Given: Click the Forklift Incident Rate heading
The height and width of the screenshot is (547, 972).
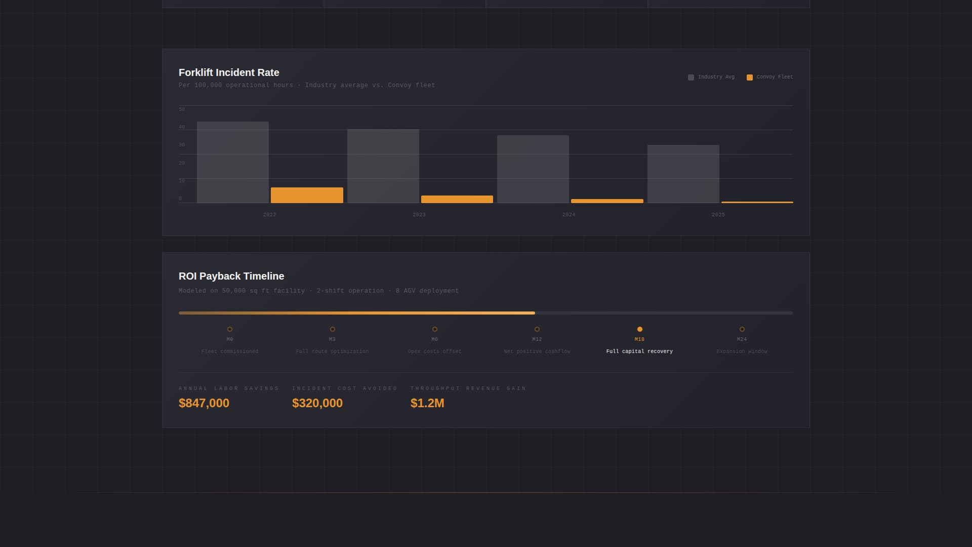Looking at the screenshot, I should click(229, 72).
